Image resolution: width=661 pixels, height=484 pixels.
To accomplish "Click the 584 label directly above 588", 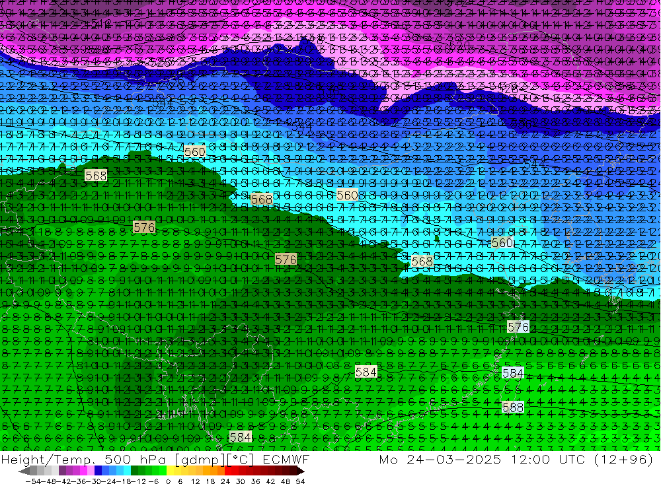I will tap(513, 373).
